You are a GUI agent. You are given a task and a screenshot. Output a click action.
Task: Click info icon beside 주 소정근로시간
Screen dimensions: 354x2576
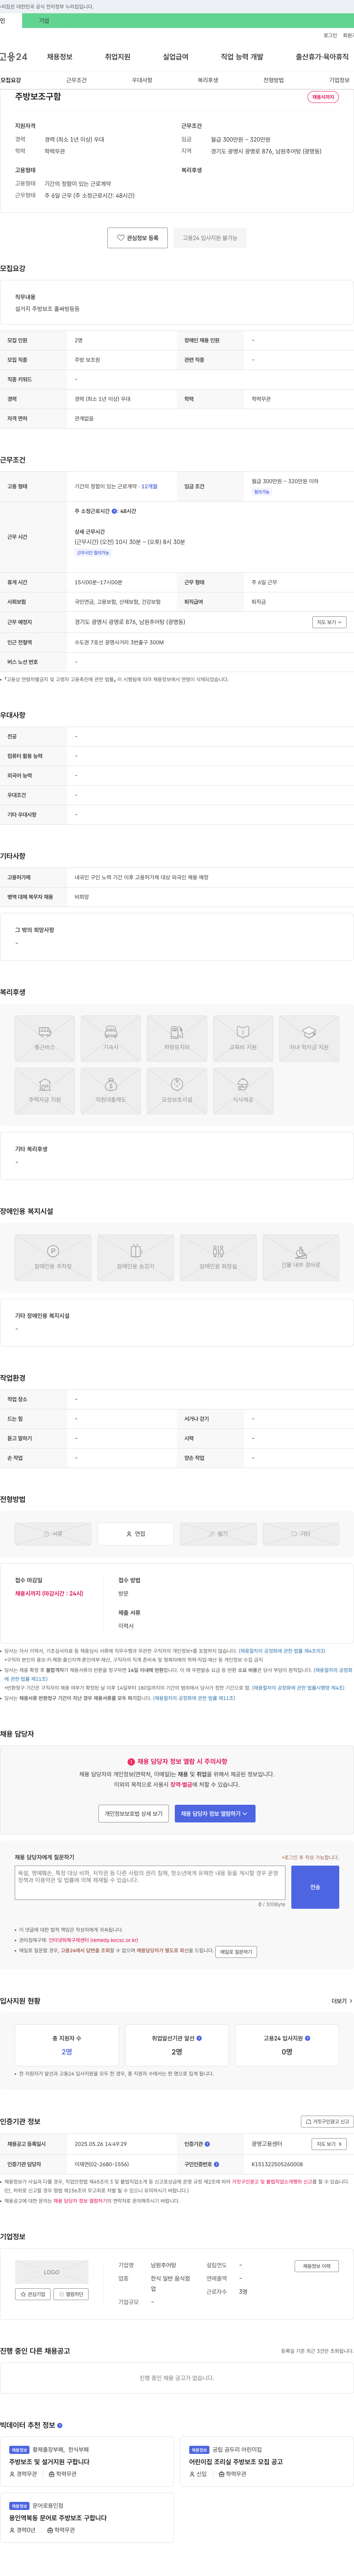point(114,511)
